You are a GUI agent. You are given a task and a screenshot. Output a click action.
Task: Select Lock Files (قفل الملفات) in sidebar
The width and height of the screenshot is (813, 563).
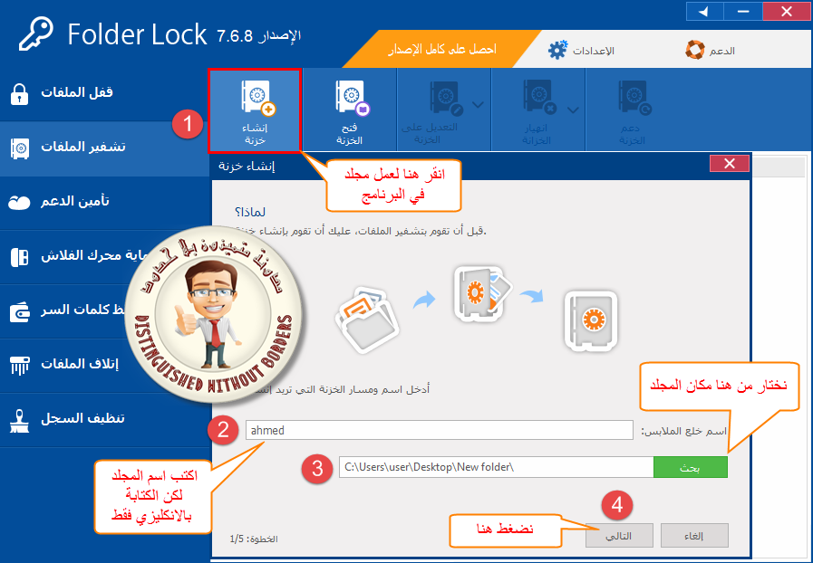pos(103,93)
